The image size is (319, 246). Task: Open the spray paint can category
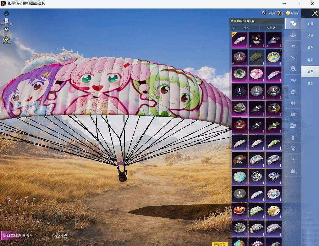point(293,137)
